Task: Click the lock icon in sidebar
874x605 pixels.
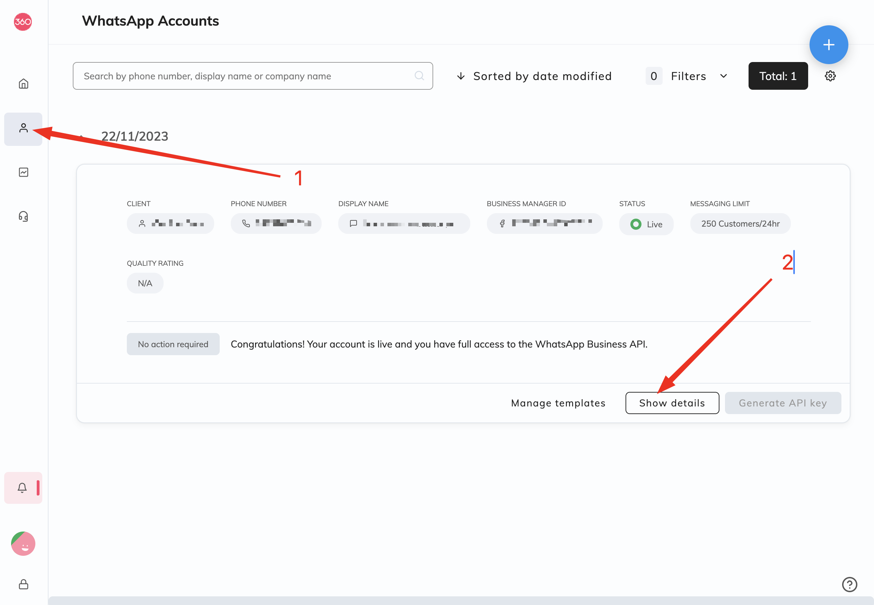Action: coord(24,584)
